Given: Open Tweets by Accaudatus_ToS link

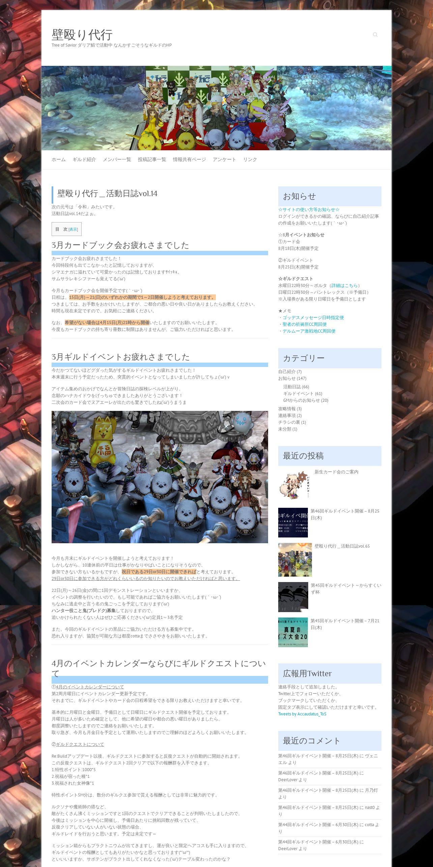Looking at the screenshot, I should [x=302, y=714].
